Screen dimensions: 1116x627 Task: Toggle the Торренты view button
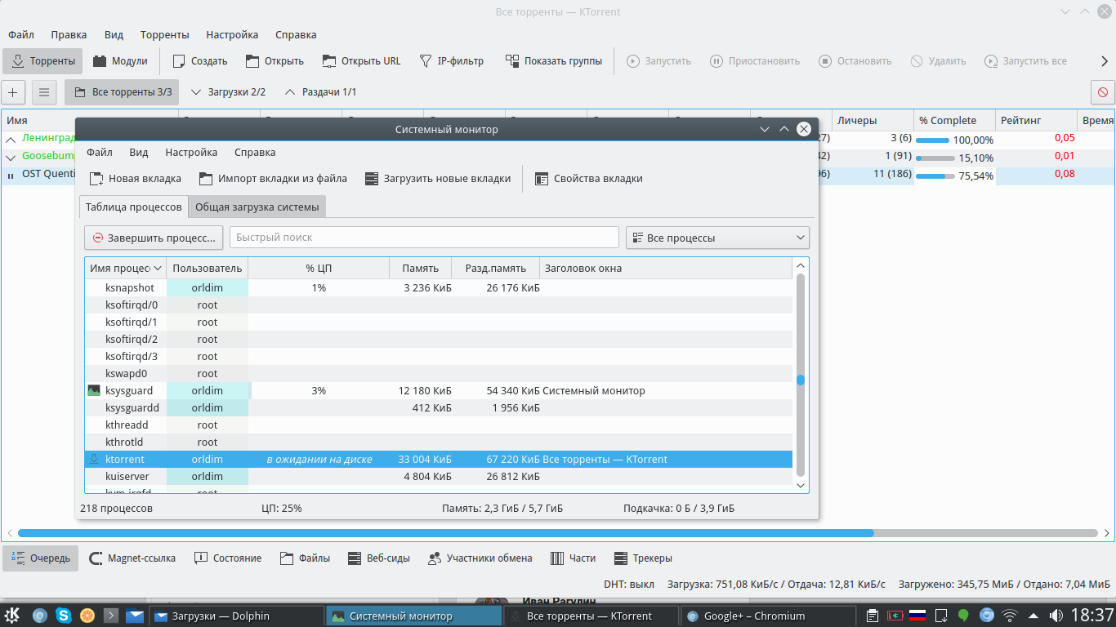click(43, 61)
